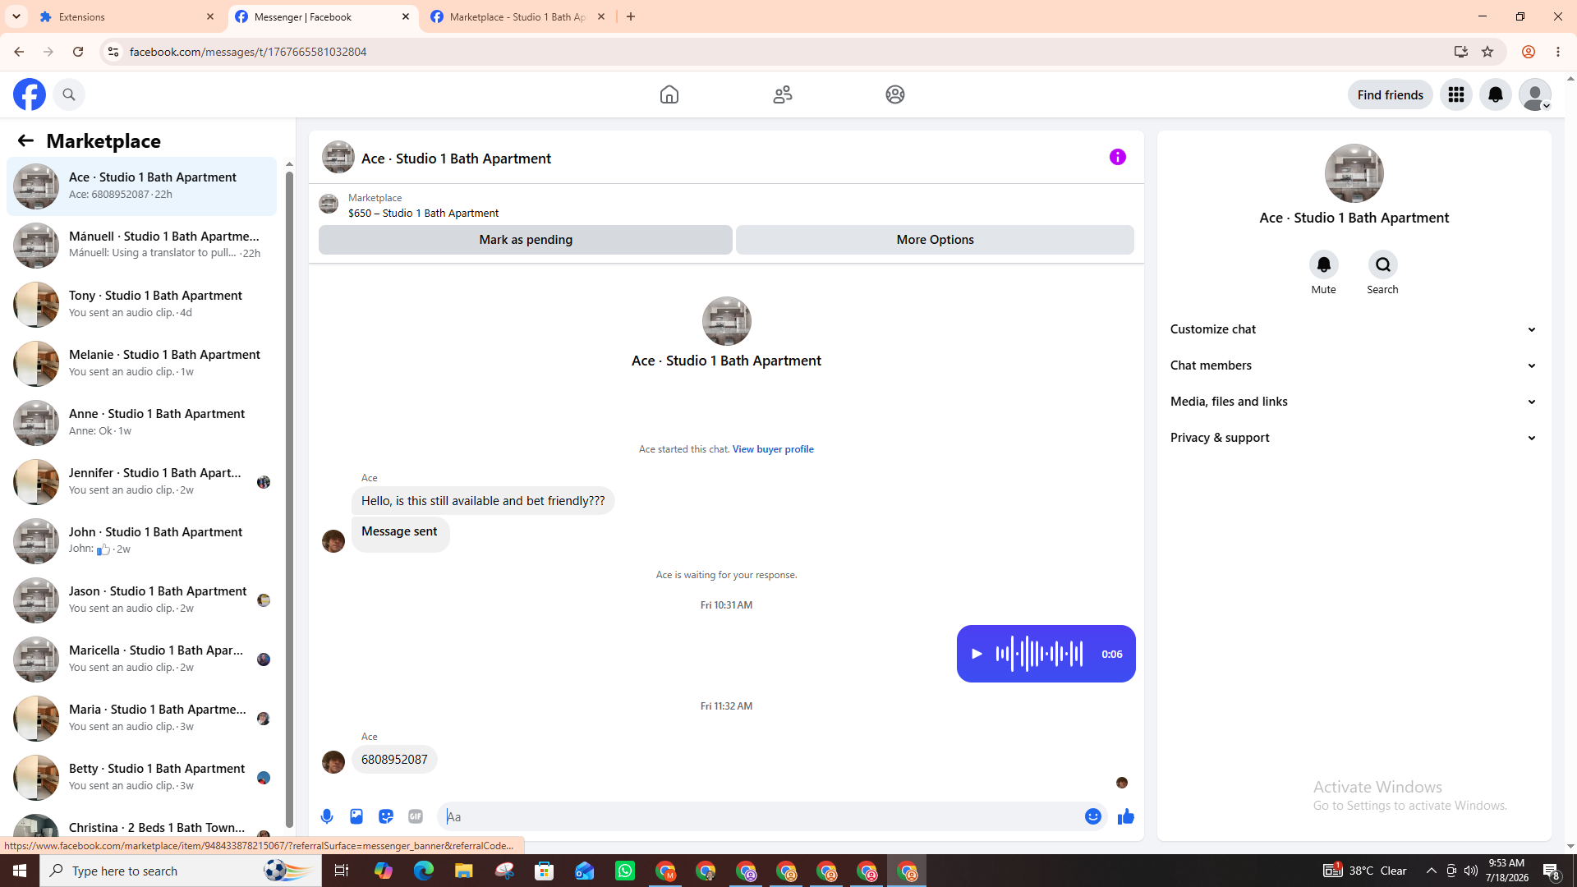
Task: Switch to the Extensions browser tab
Action: coord(127,16)
